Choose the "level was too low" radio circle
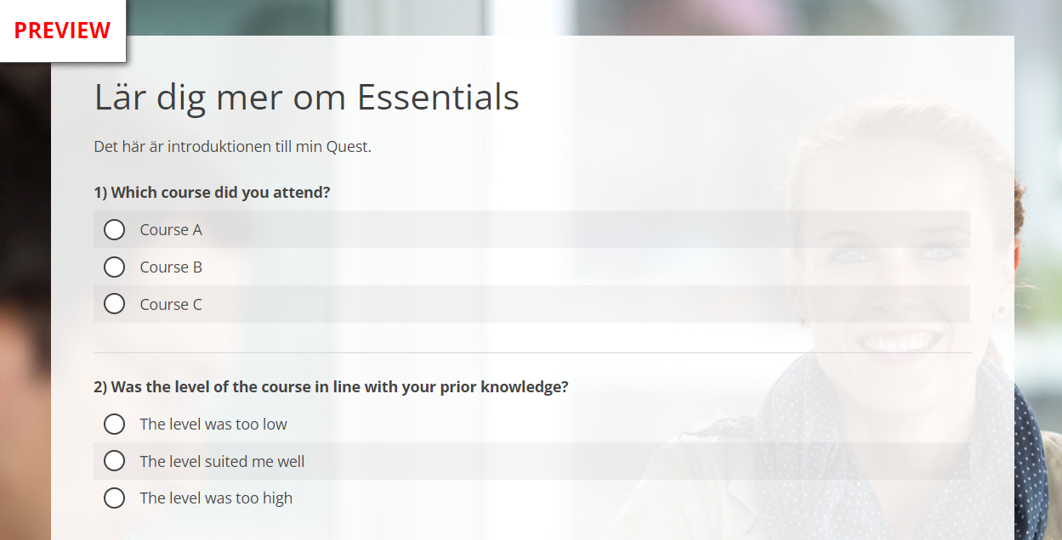Viewport: 1062px width, 540px height. [114, 424]
